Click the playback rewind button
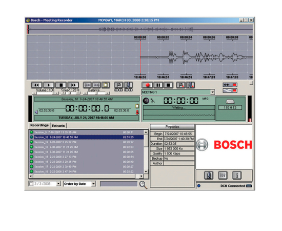Viewport: 282px width, 231px height. [36, 85]
